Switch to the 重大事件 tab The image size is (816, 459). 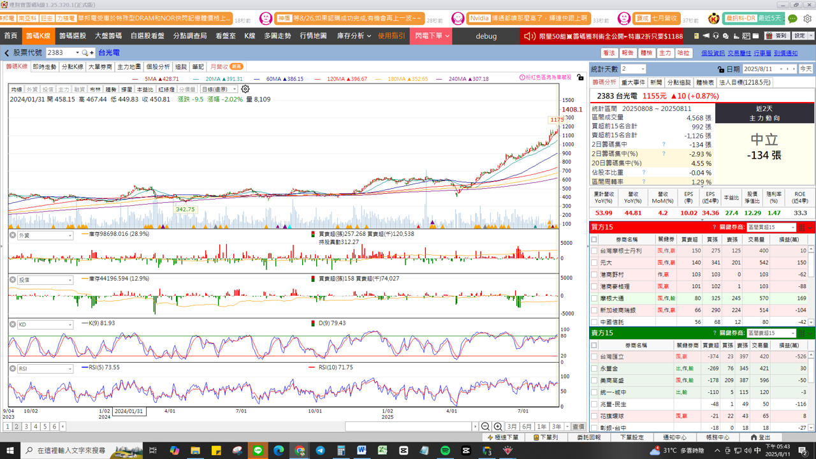(633, 82)
